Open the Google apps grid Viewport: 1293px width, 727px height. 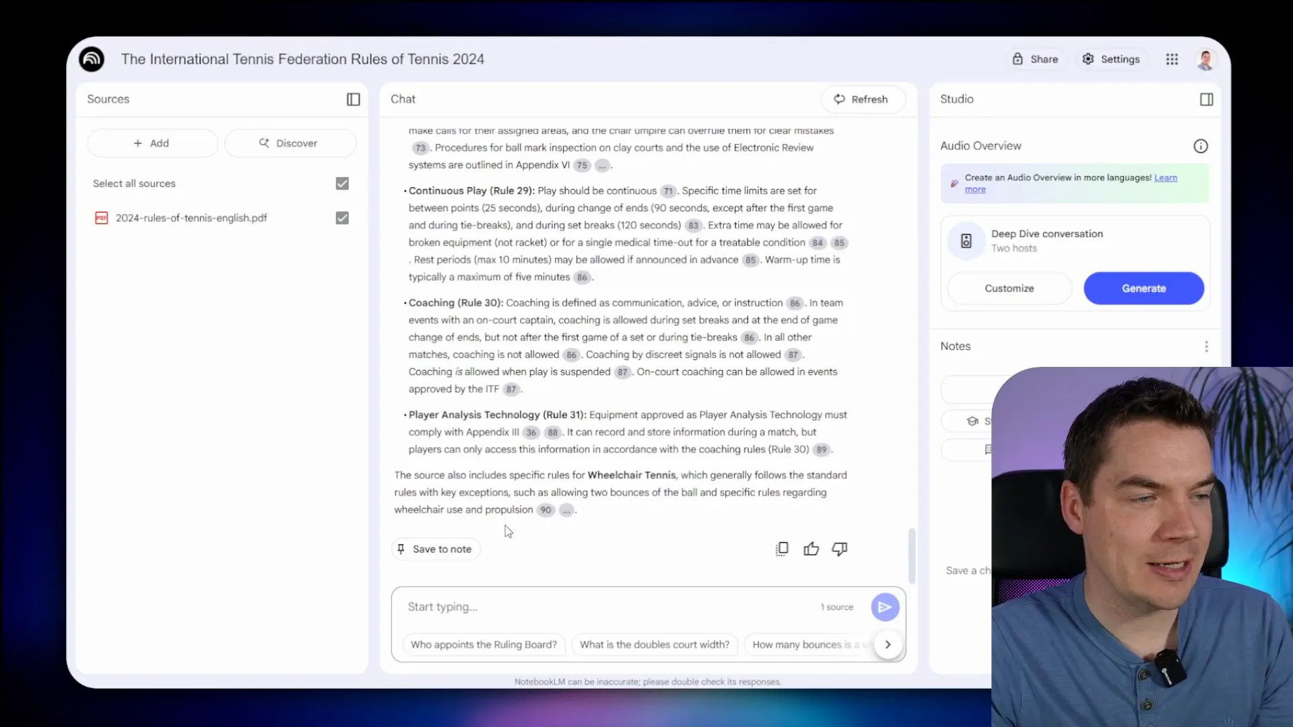point(1172,59)
